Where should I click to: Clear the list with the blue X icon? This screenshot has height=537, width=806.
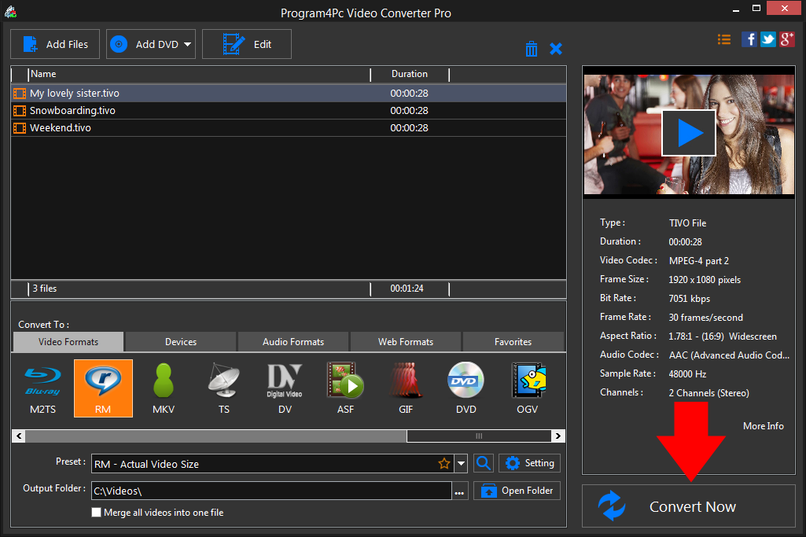point(556,49)
